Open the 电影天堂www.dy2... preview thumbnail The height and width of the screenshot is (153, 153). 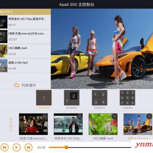(x=33, y=124)
